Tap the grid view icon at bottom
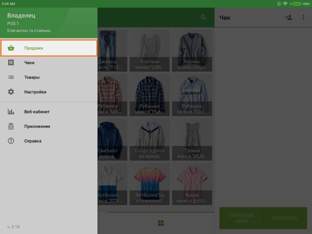312x234 pixels. [161, 223]
